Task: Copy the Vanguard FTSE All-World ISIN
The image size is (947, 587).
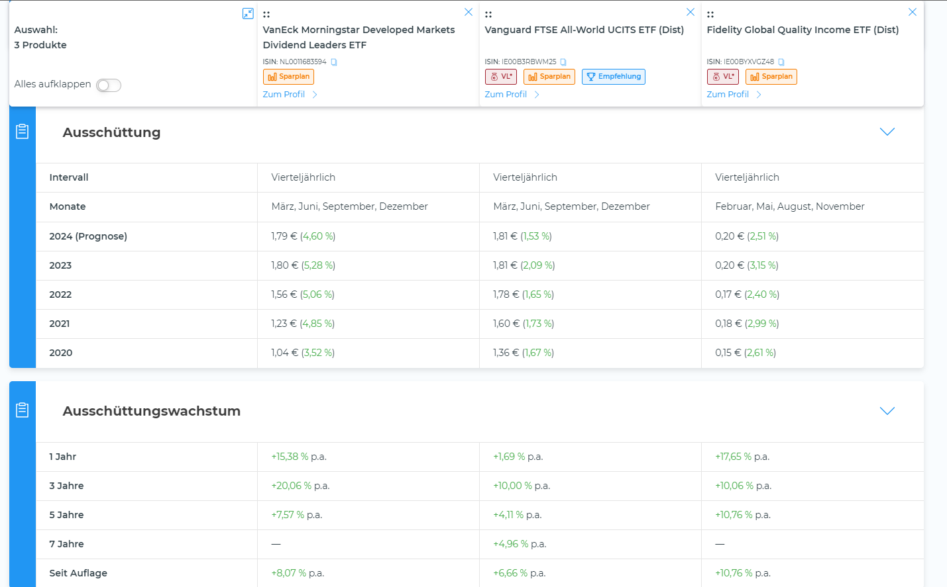Action: pyautogui.click(x=563, y=62)
